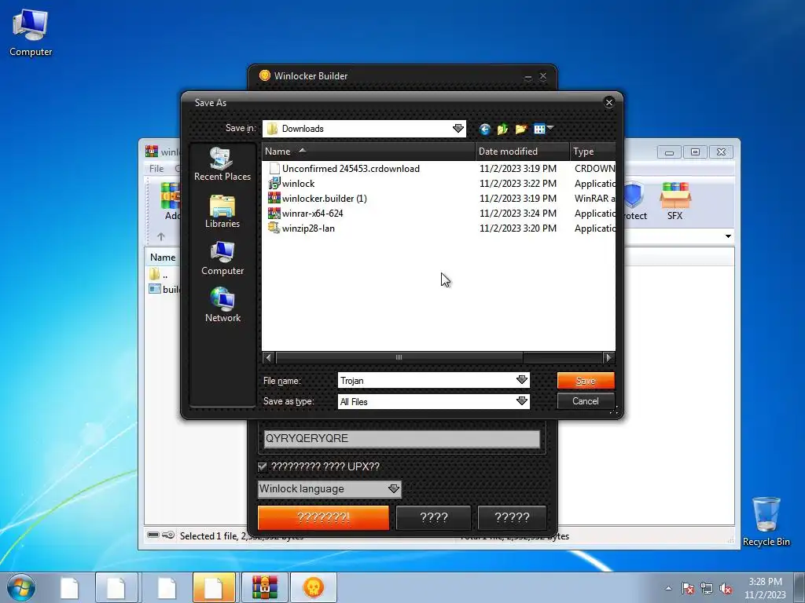Click the orange build button in Winlocker Builder
805x603 pixels.
(323, 517)
